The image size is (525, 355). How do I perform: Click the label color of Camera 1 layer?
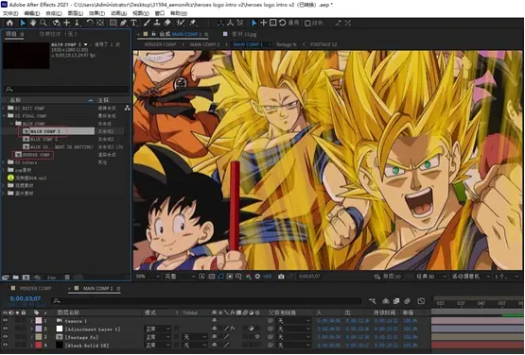click(x=39, y=321)
